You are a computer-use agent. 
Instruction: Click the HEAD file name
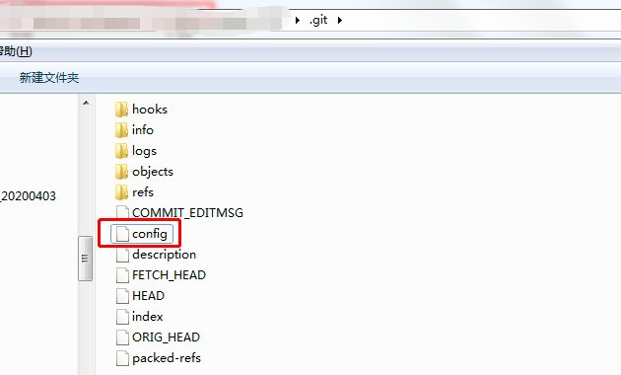[148, 296]
